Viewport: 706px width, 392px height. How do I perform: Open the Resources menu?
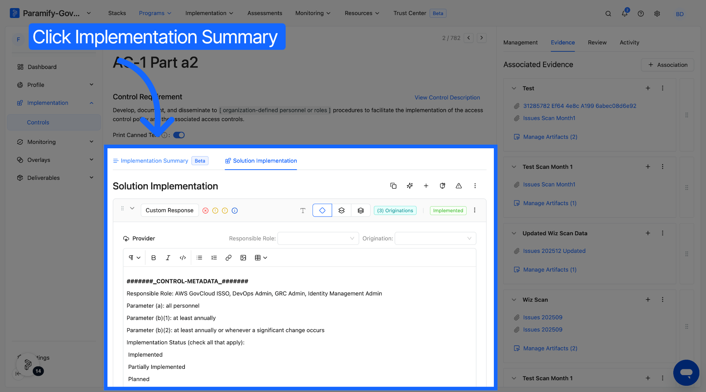pyautogui.click(x=362, y=13)
